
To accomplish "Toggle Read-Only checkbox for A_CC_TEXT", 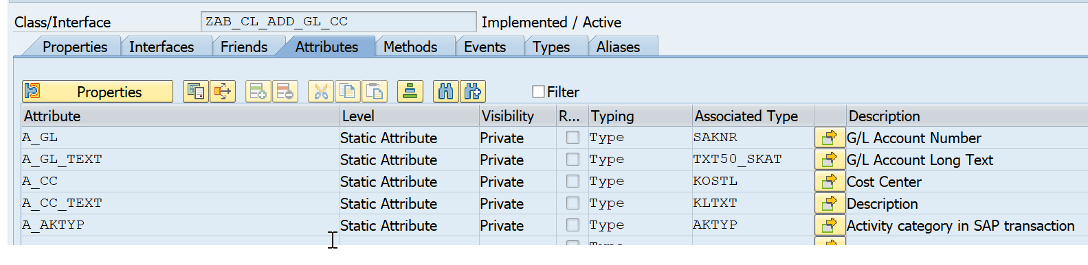I will click(573, 203).
